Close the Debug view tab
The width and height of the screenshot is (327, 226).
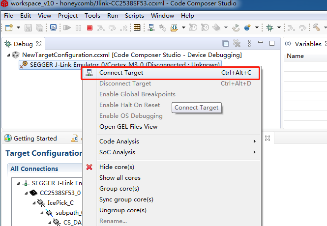point(39,44)
